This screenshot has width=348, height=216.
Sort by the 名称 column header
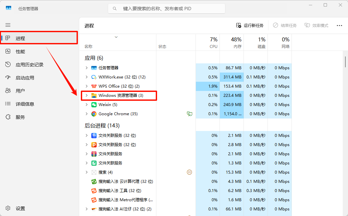(x=118, y=42)
